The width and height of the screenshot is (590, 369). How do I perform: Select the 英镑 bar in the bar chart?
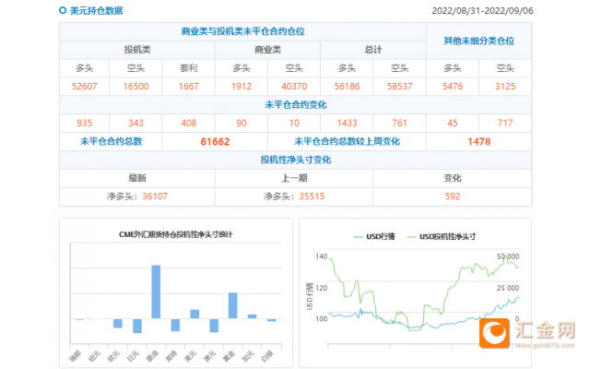[x=175, y=325]
